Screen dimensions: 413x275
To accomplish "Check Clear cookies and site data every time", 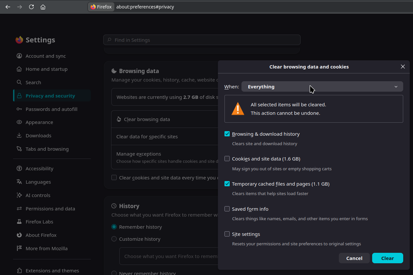I will 114,177.
